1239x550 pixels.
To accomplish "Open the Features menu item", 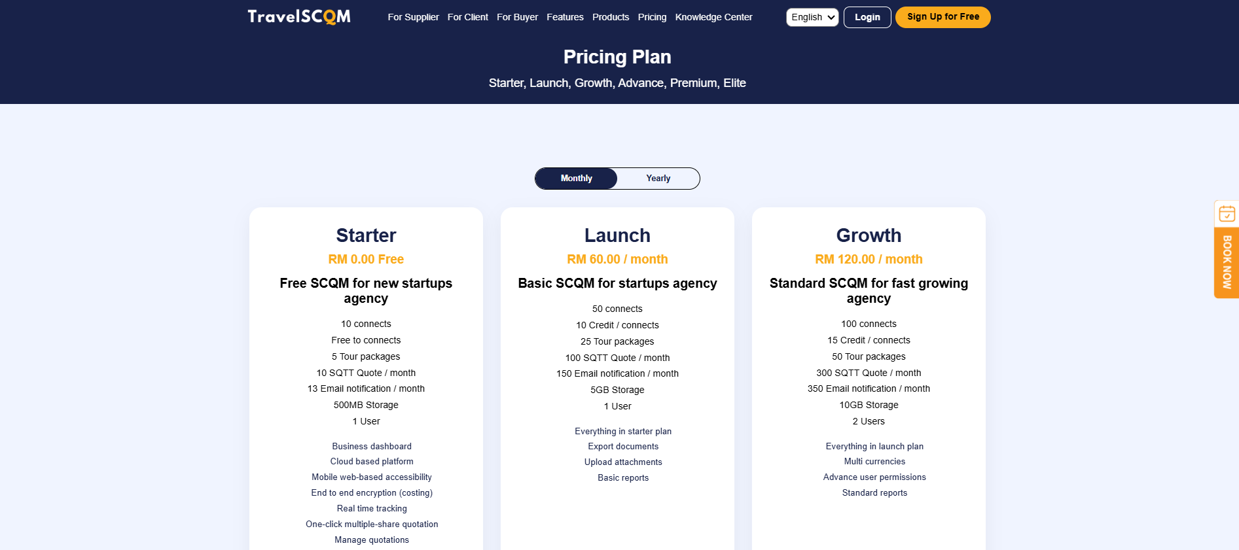I will click(565, 18).
